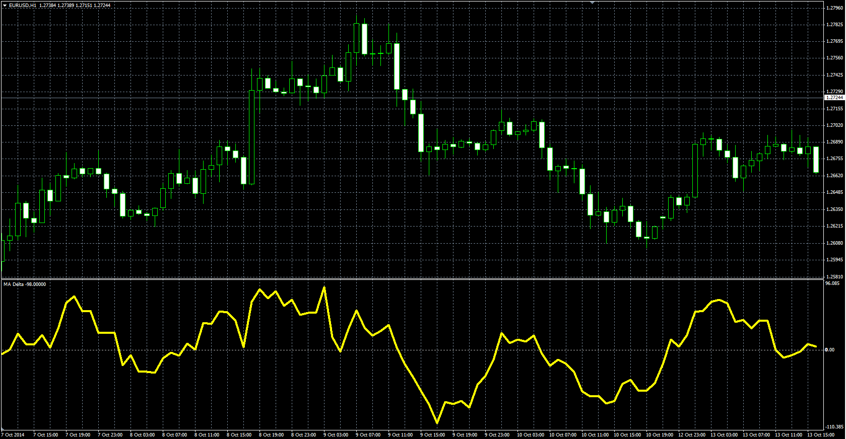Click the 8 Oct 15:00 time label
This screenshot has width=846, height=439.
[239, 434]
